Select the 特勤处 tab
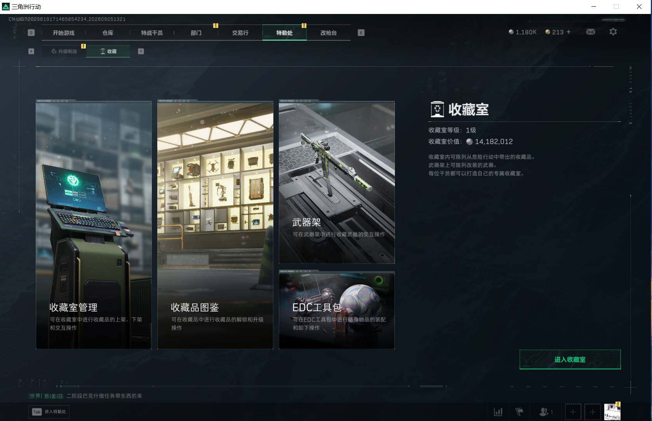The width and height of the screenshot is (652, 421). tap(285, 33)
